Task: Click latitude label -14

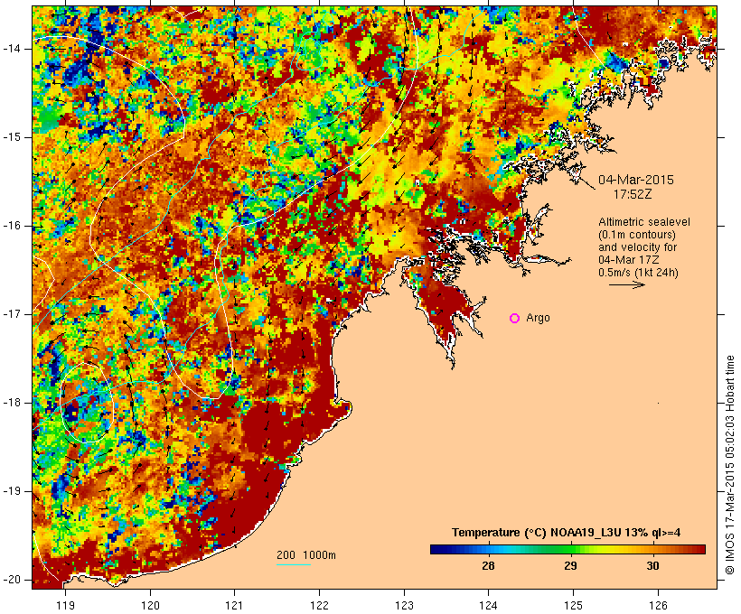Action: 11,49
